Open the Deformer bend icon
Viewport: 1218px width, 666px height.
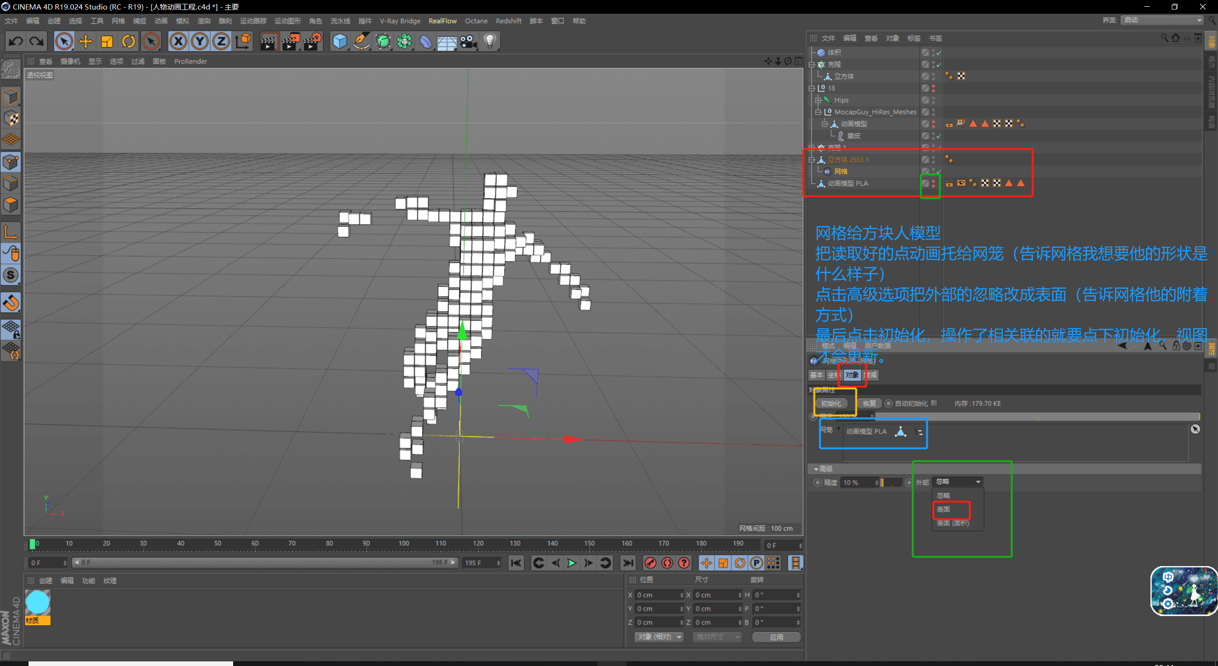pos(426,41)
